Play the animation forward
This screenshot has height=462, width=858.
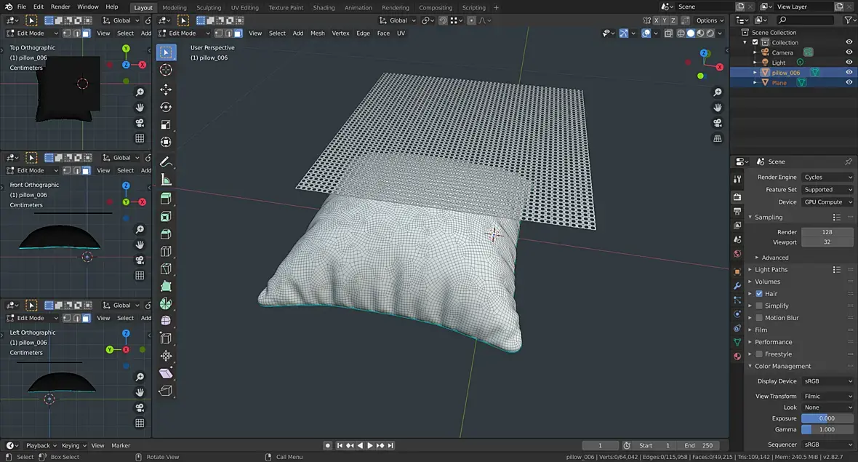370,445
